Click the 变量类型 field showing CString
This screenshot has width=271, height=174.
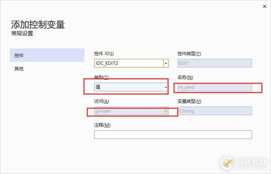[214, 111]
